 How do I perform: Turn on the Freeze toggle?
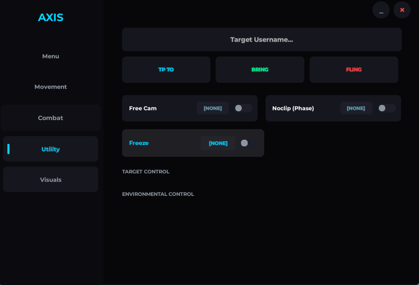(249, 143)
